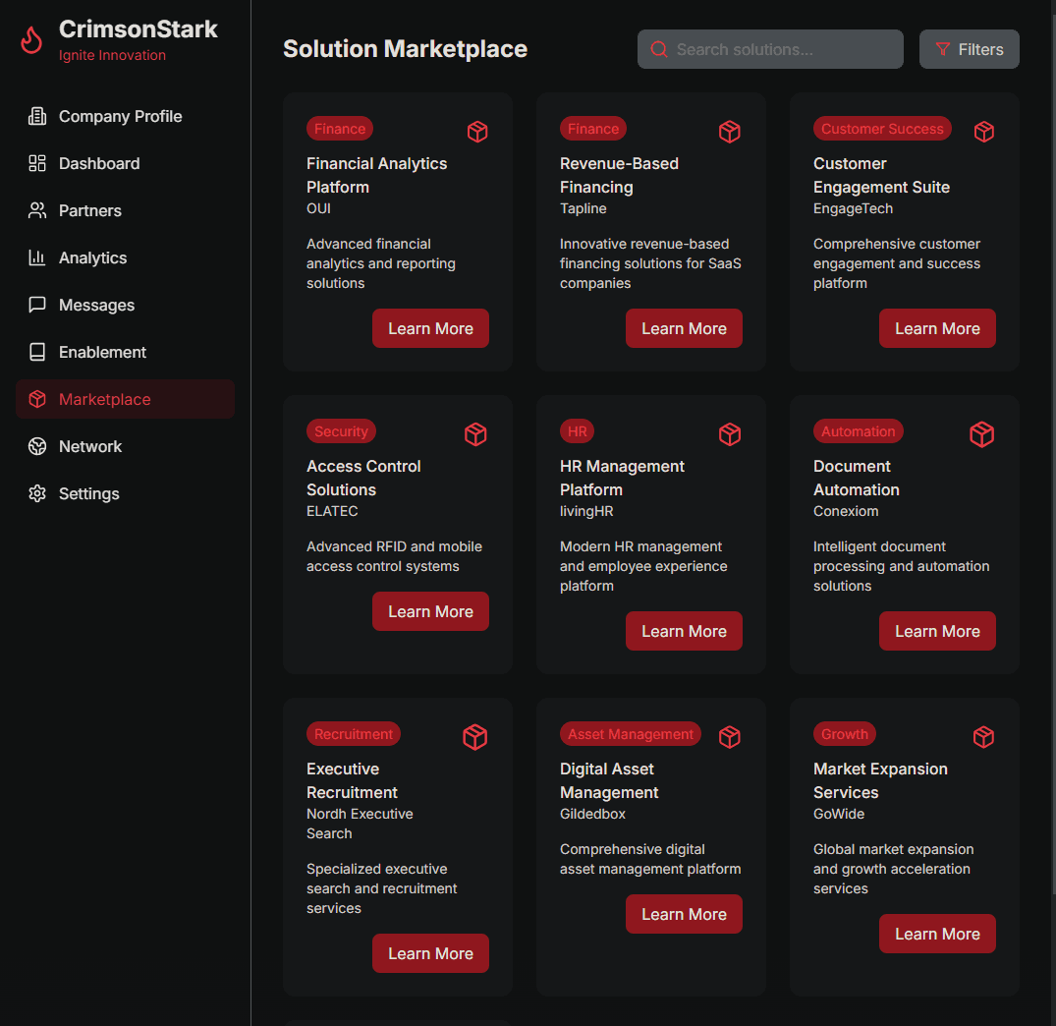1056x1026 pixels.
Task: Click package icon on Document Automation card
Action: tap(982, 434)
